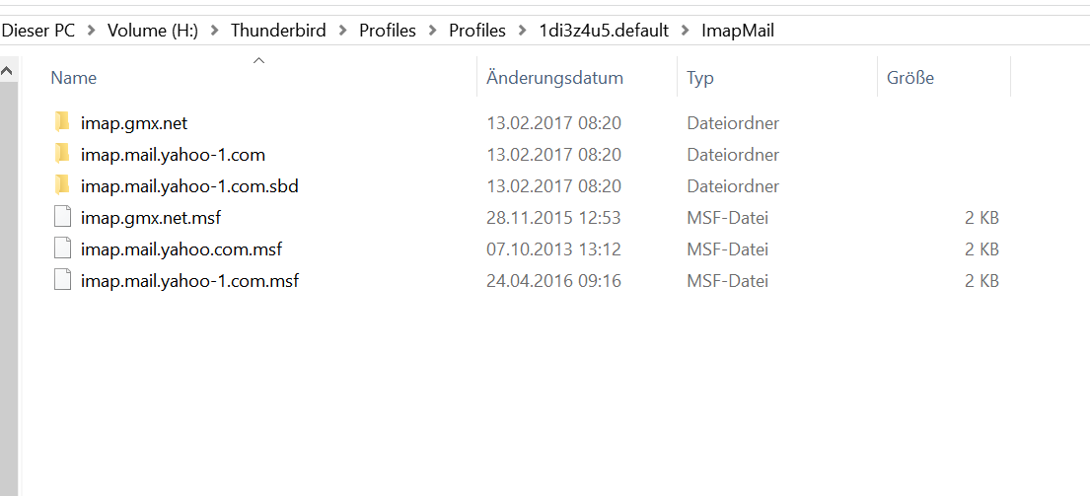Click the imap.mail.yahoo-1.com.msf file icon
The image size is (1090, 496).
[x=62, y=281]
